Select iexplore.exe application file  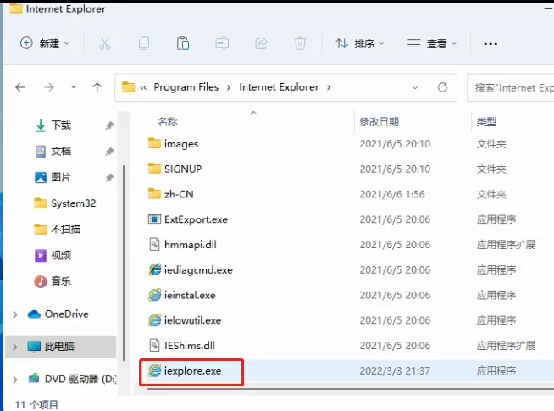tap(185, 370)
